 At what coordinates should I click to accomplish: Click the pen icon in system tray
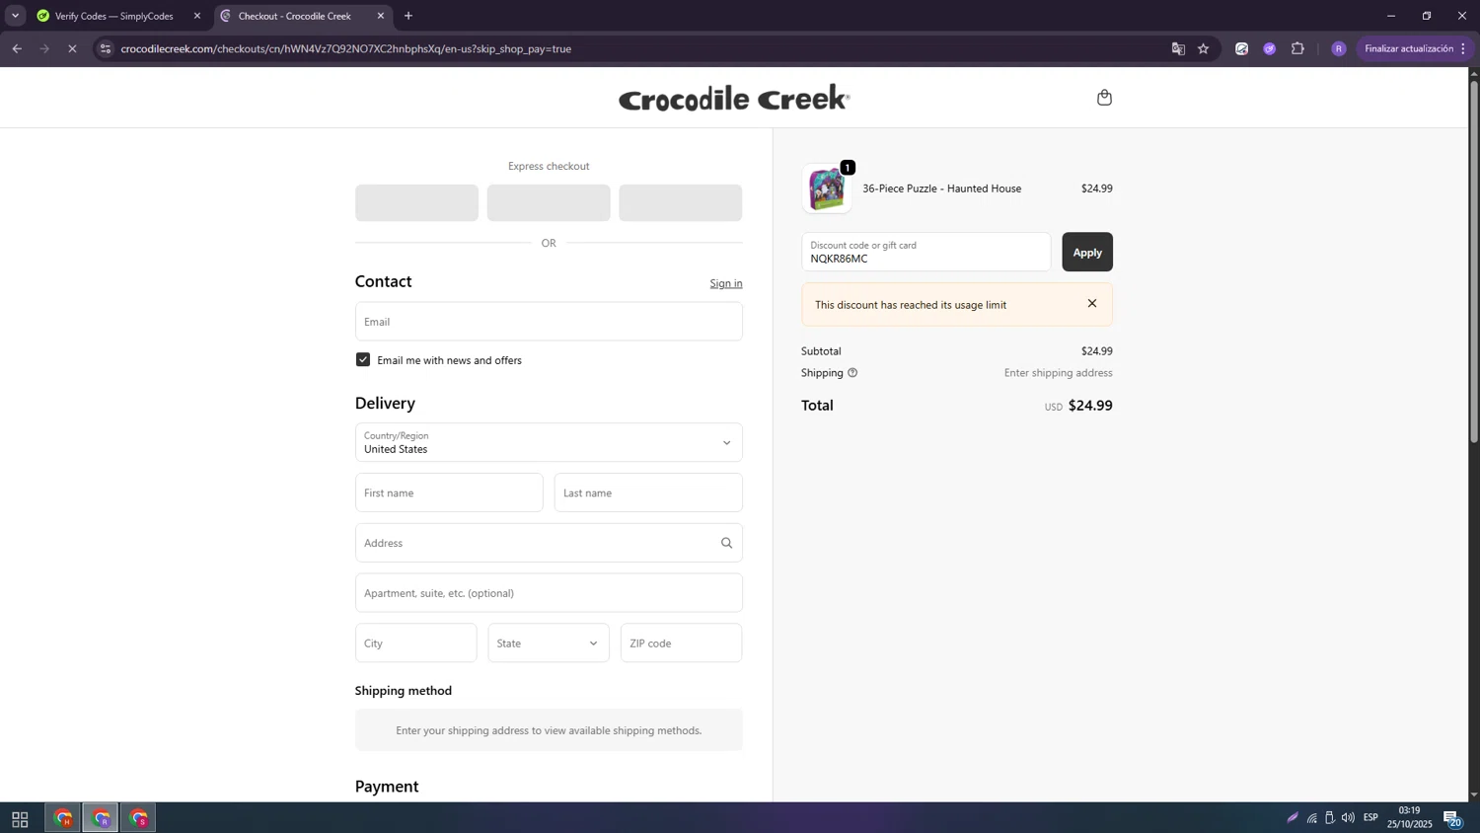1292,817
